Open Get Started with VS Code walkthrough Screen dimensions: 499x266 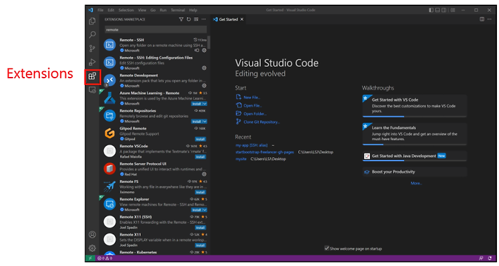(x=415, y=105)
